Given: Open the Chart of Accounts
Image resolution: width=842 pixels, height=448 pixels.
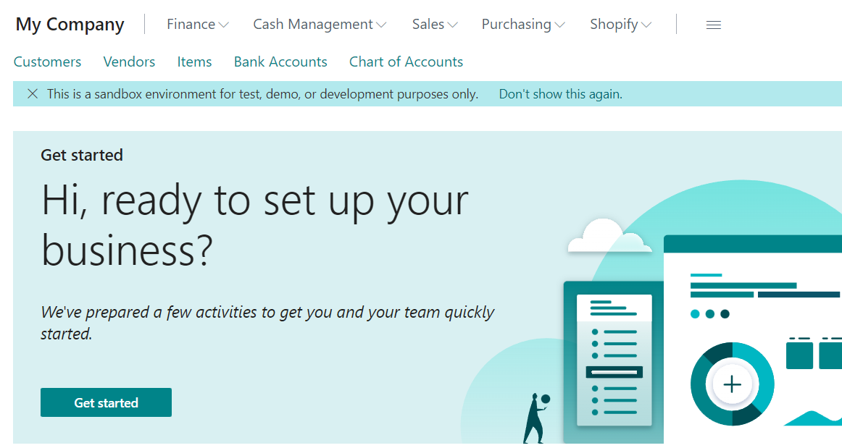Looking at the screenshot, I should pyautogui.click(x=406, y=62).
